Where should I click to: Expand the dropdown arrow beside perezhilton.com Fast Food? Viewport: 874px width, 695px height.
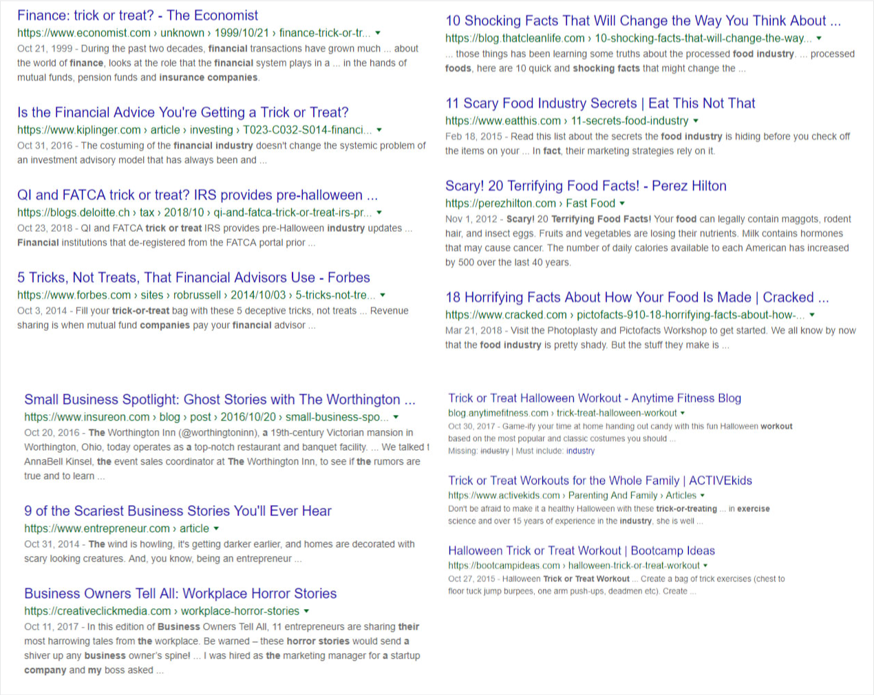click(x=622, y=204)
